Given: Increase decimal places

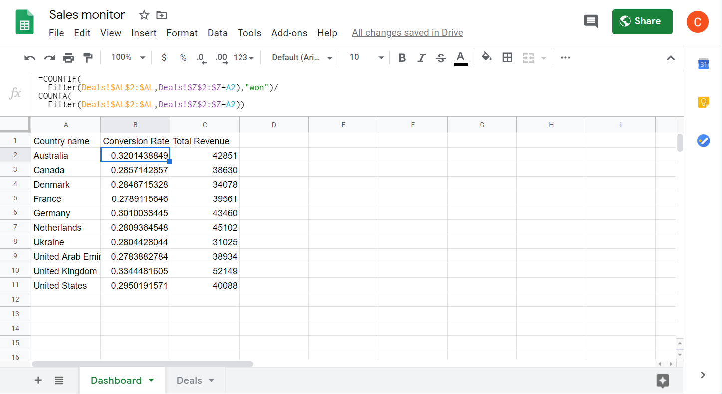Looking at the screenshot, I should (x=221, y=58).
